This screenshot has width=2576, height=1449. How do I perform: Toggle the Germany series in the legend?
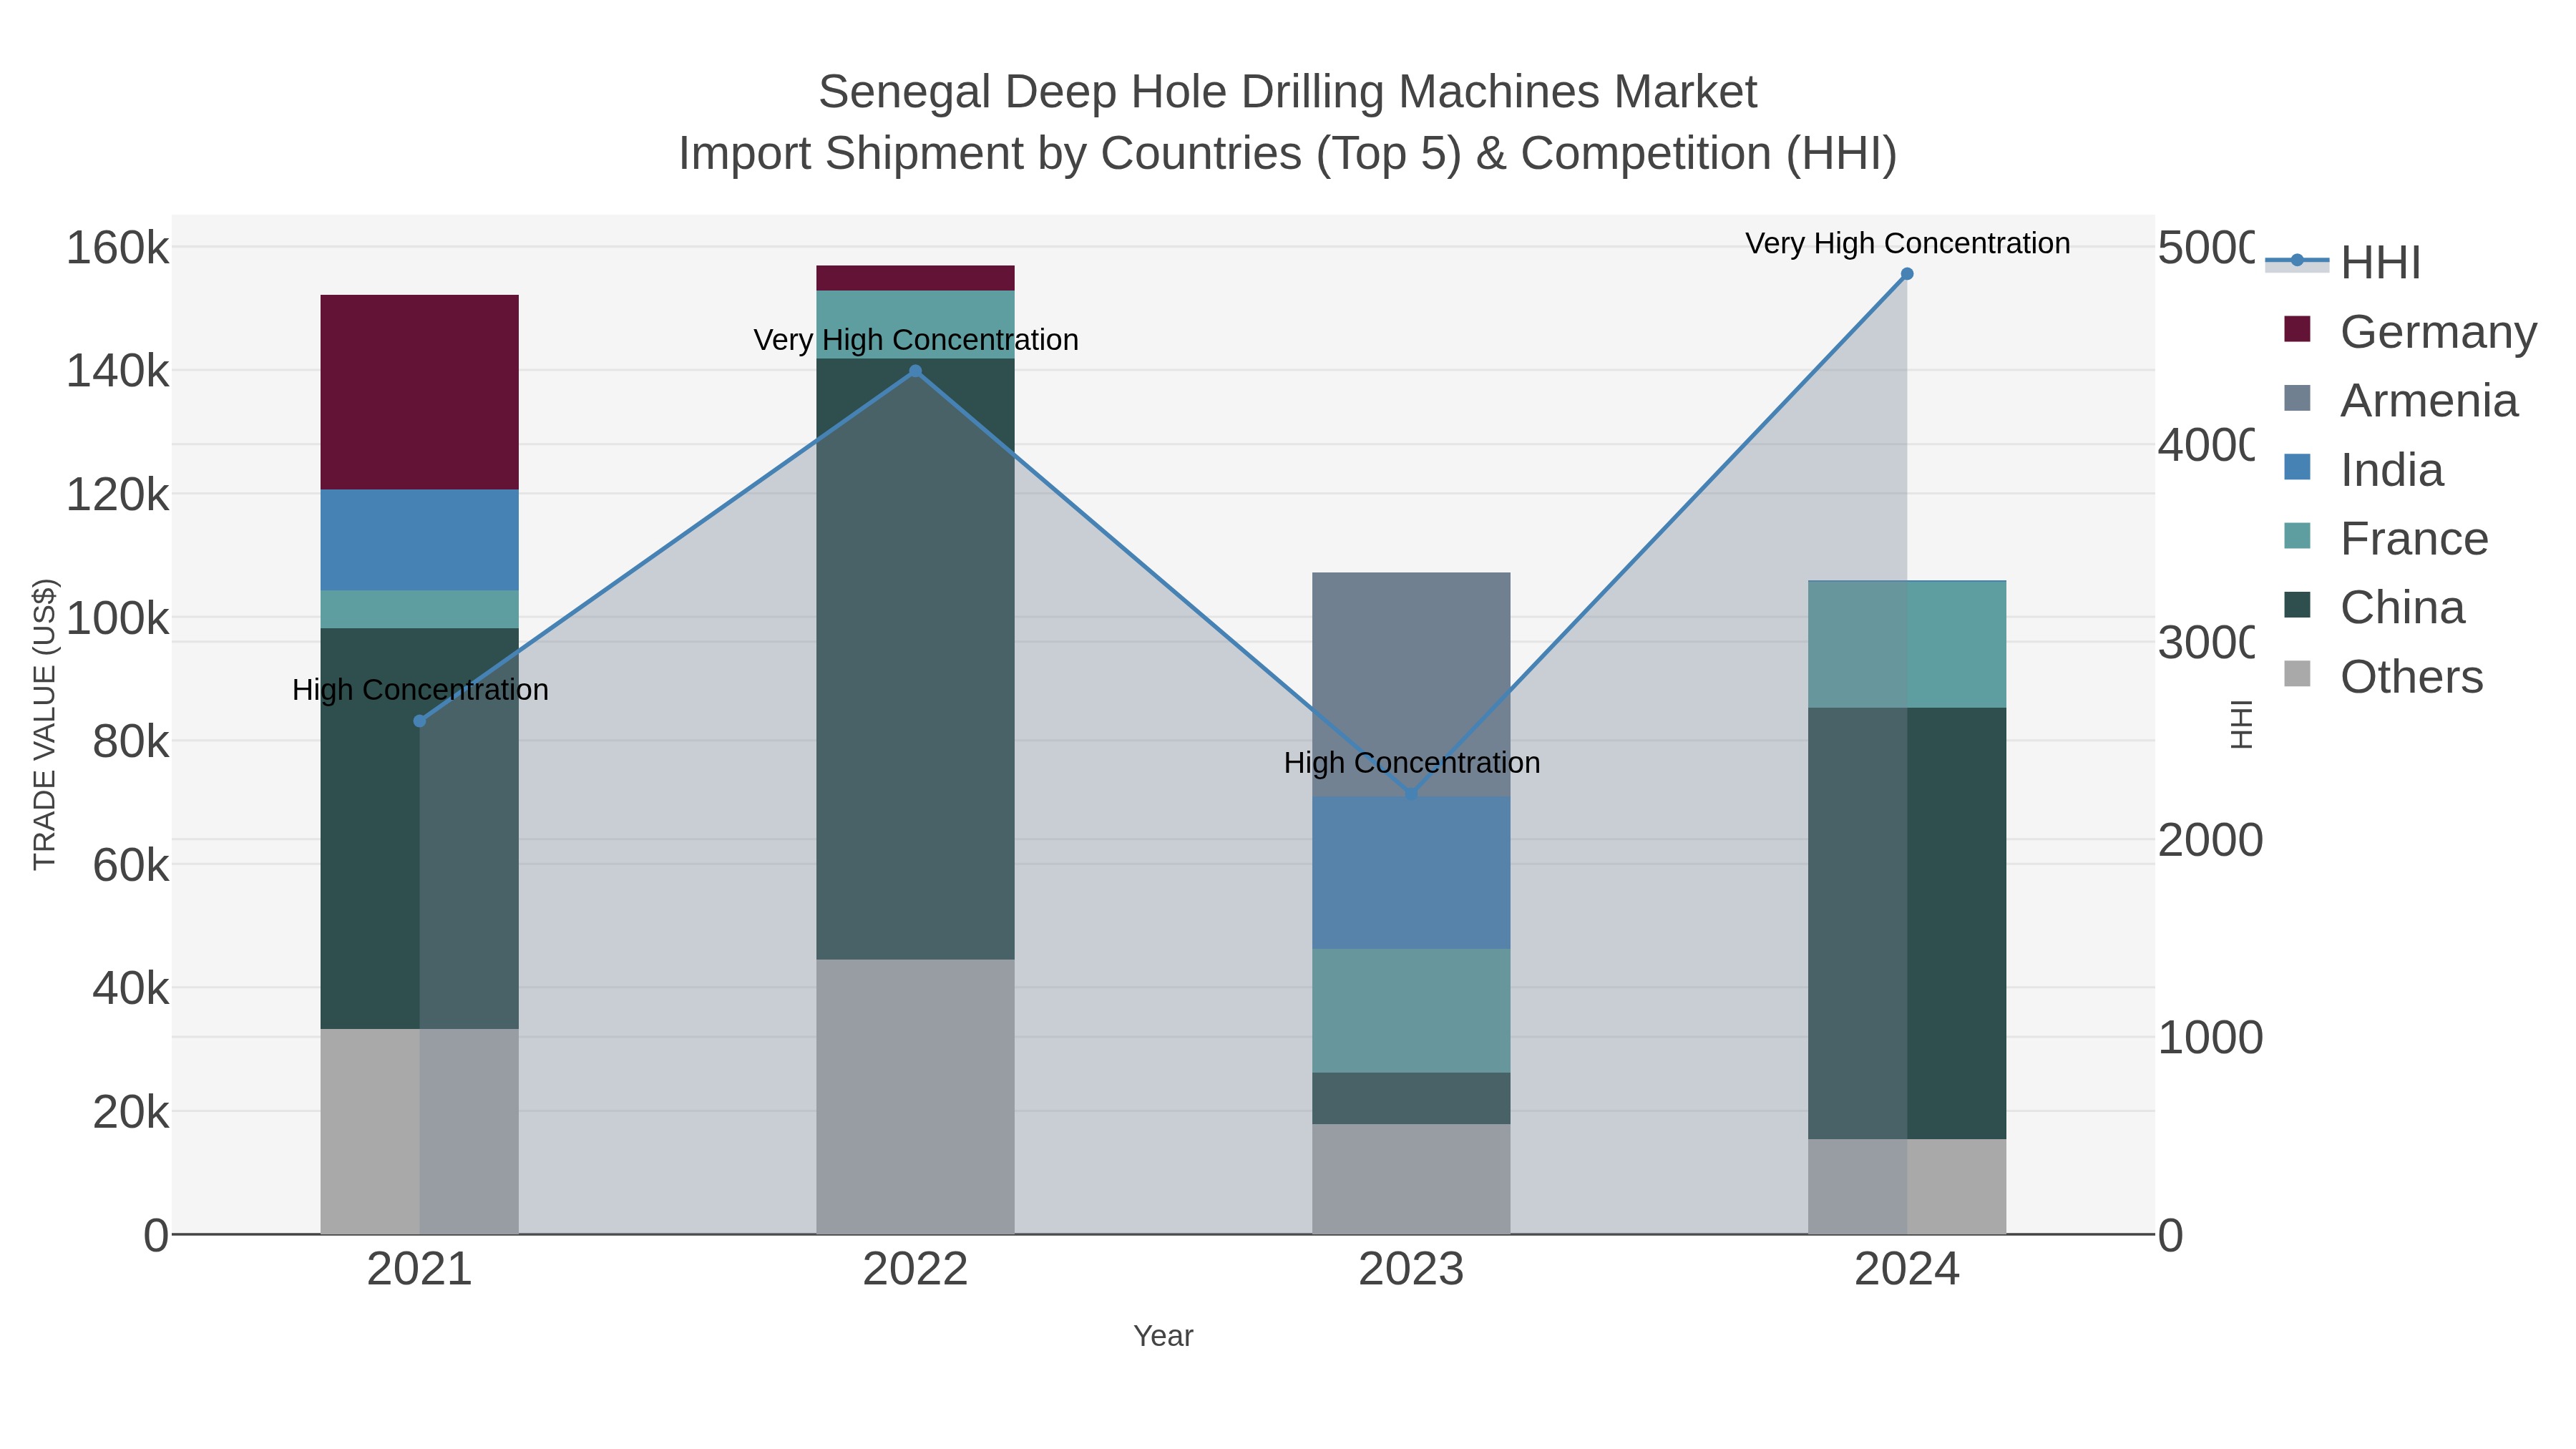click(x=2410, y=331)
